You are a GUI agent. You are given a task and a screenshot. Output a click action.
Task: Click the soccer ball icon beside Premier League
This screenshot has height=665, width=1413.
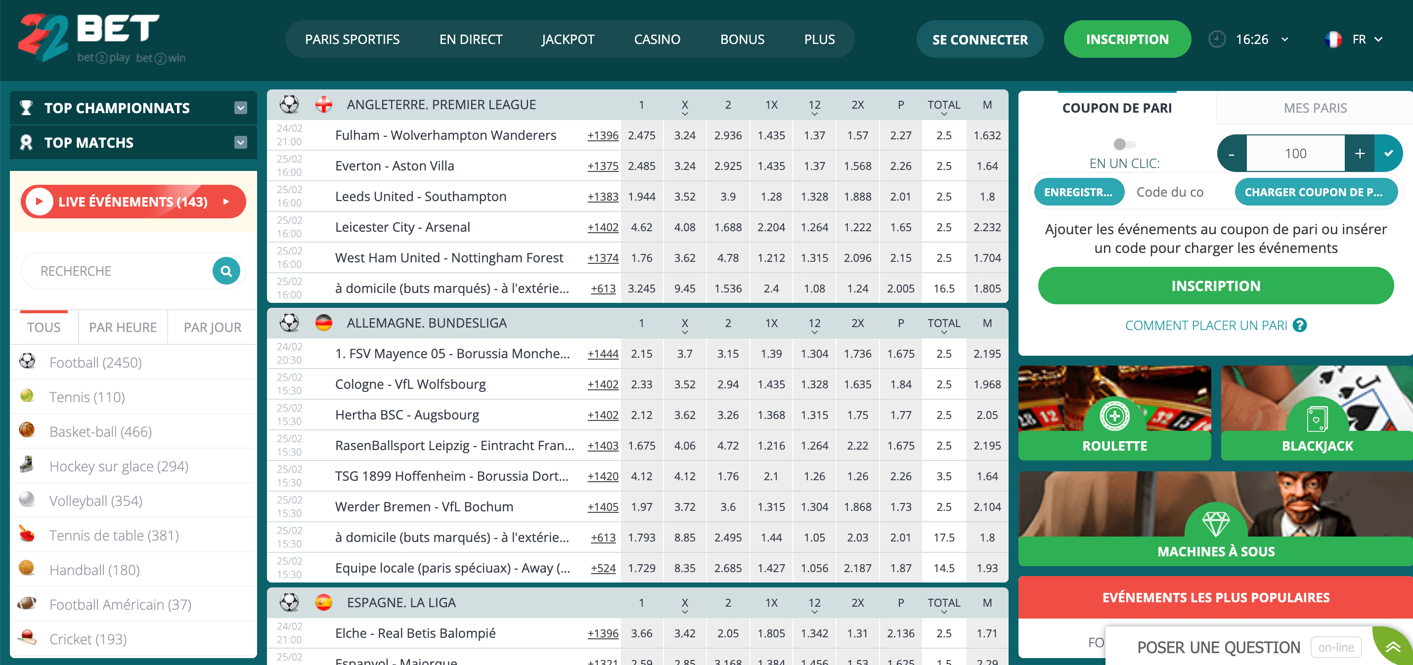click(x=289, y=105)
